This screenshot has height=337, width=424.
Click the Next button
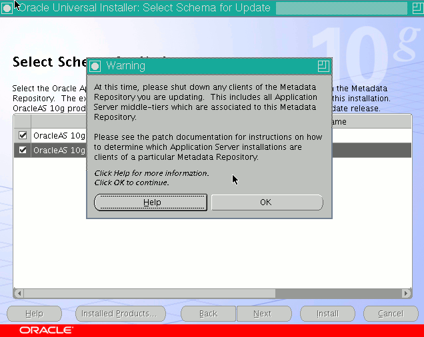(264, 314)
